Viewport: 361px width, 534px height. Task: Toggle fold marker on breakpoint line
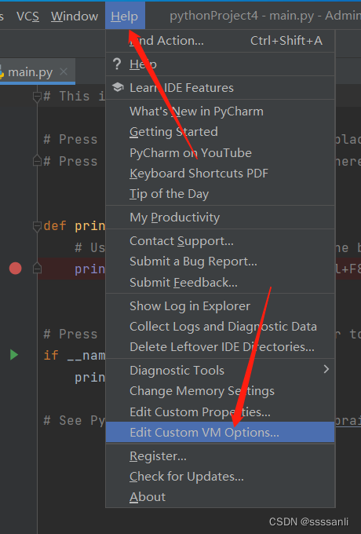click(37, 269)
